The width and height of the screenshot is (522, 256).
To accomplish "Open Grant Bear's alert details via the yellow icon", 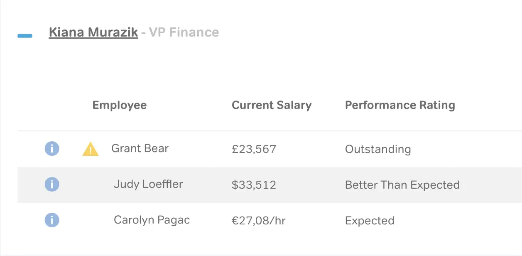I will click(91, 148).
